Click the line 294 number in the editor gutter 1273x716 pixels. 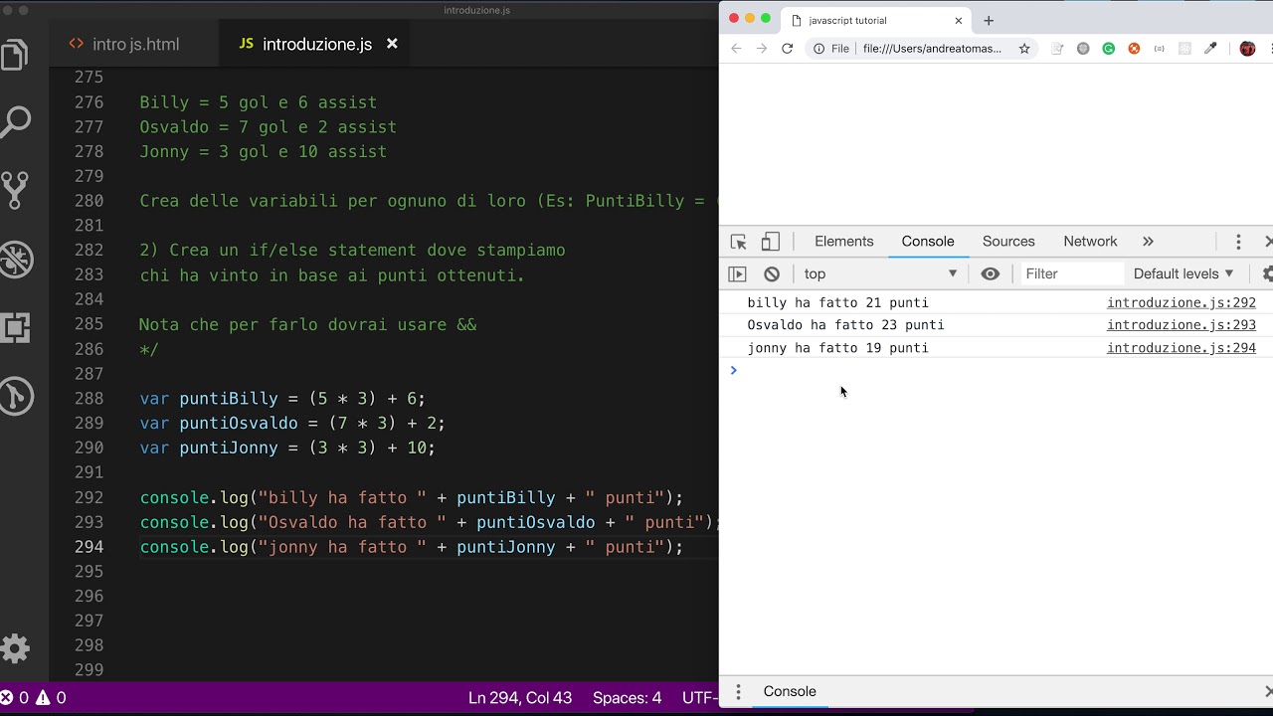(x=90, y=547)
